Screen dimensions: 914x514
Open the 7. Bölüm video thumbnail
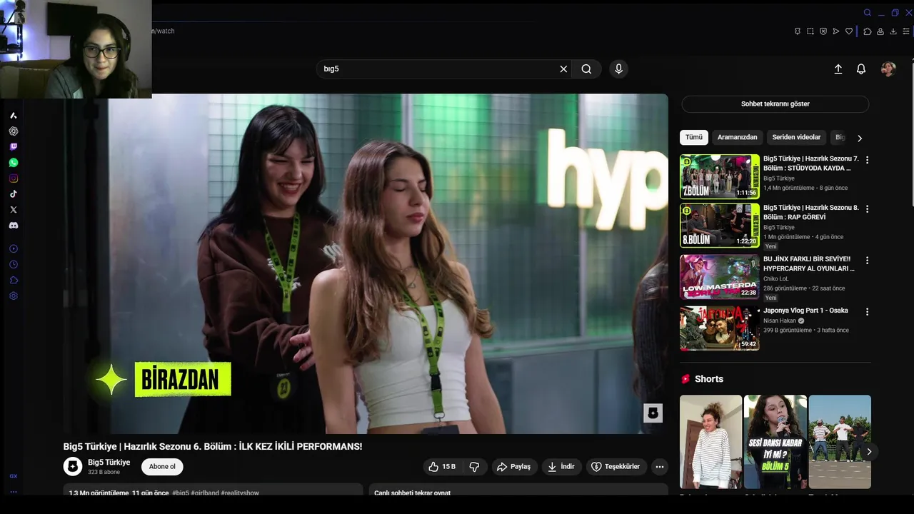click(x=720, y=176)
